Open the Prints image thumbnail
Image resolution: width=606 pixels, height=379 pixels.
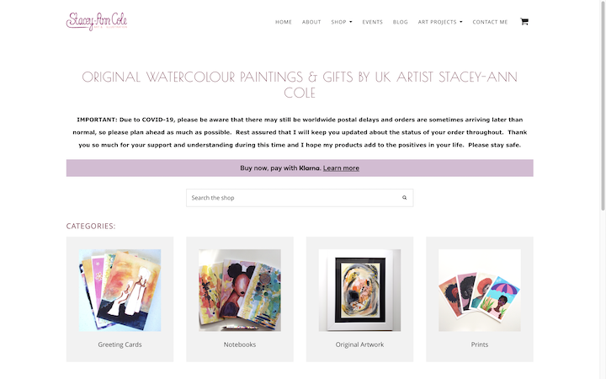pyautogui.click(x=480, y=290)
